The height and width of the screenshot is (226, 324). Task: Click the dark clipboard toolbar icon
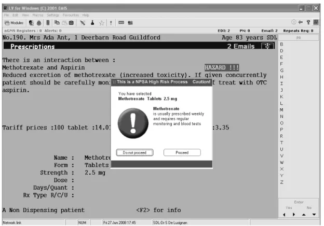[x=71, y=23]
